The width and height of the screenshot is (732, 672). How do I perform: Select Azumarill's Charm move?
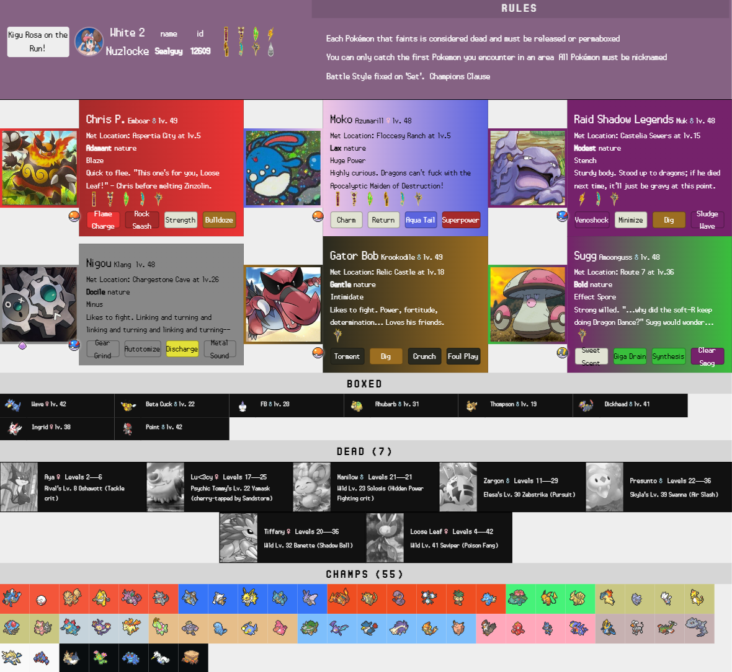[x=346, y=220]
